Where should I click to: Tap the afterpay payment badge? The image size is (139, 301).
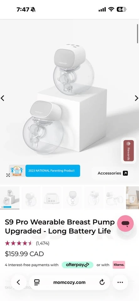tap(78, 265)
